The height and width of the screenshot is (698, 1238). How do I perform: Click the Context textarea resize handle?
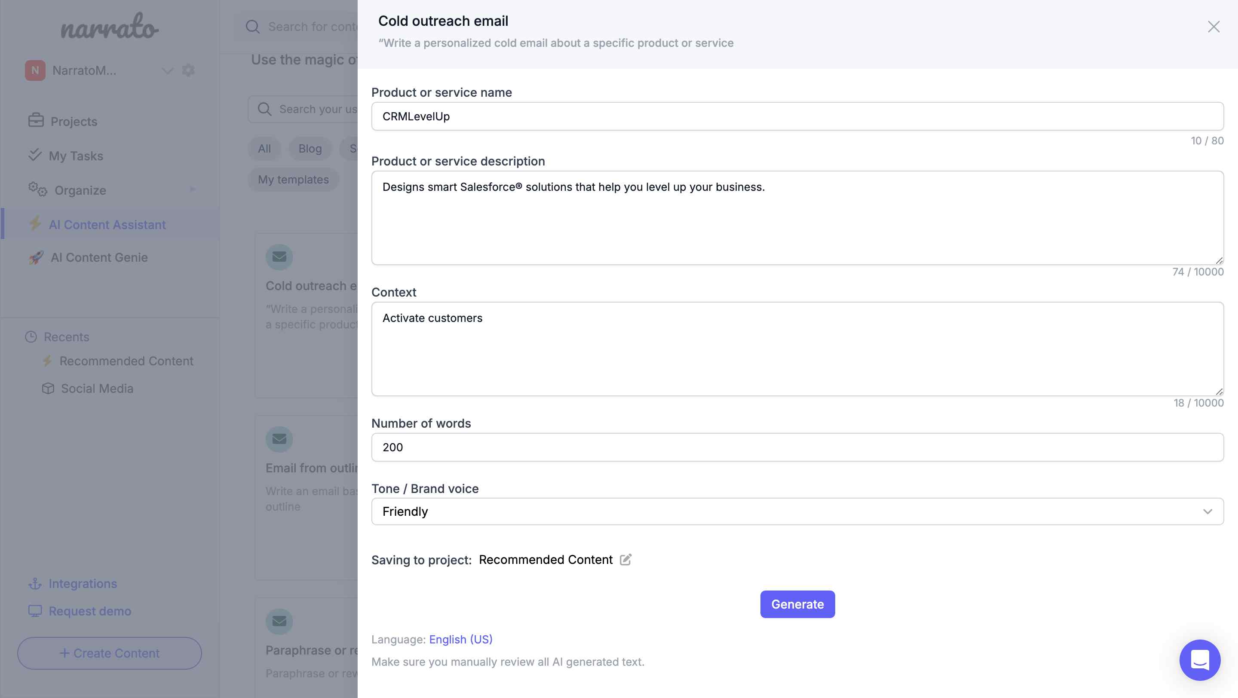tap(1219, 392)
